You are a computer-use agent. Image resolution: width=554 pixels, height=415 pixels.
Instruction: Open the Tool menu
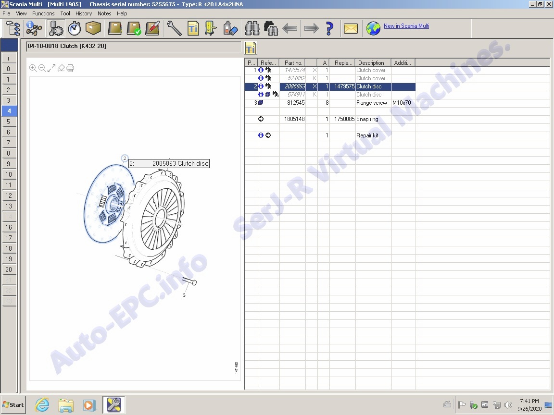(x=65, y=13)
